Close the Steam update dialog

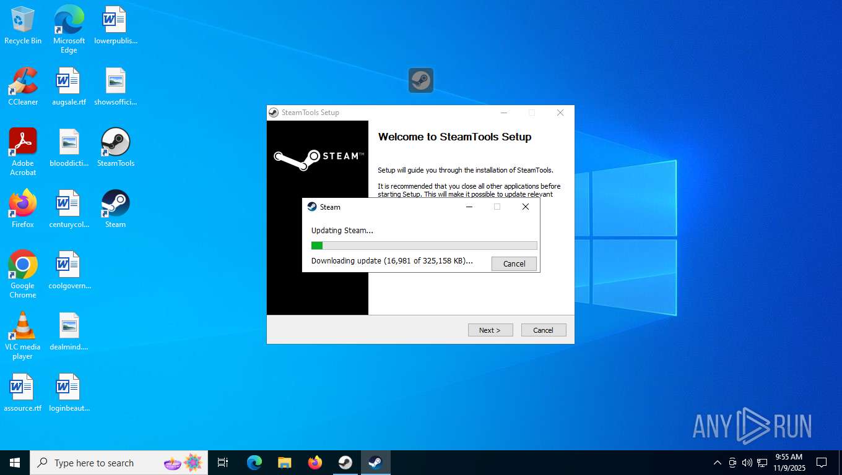[x=526, y=207]
